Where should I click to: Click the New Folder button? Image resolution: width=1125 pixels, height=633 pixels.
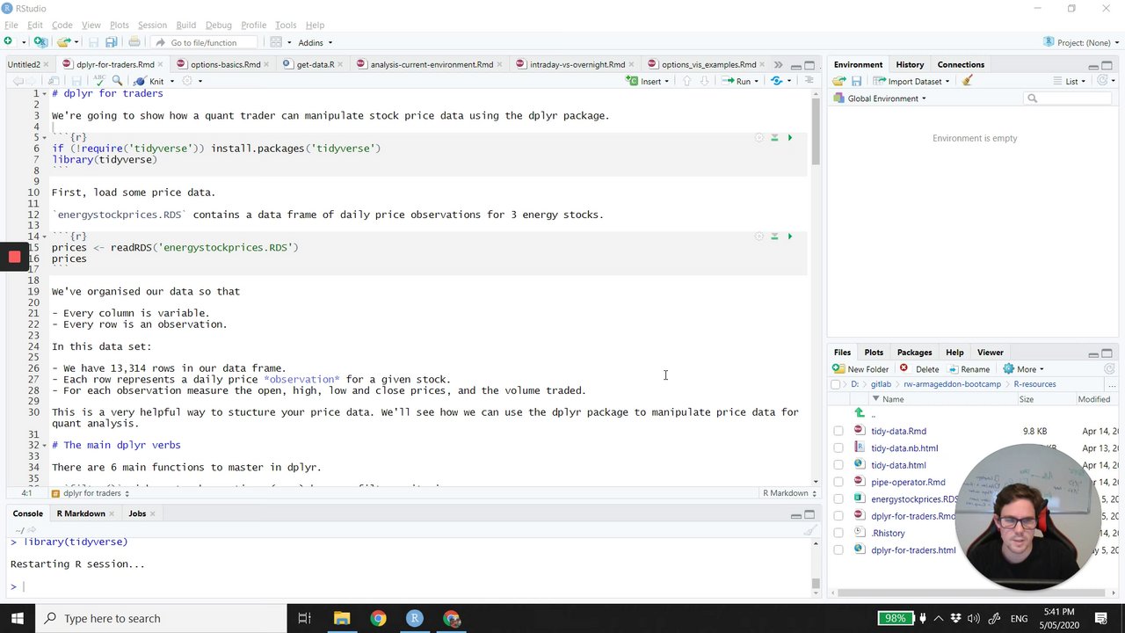click(x=860, y=369)
